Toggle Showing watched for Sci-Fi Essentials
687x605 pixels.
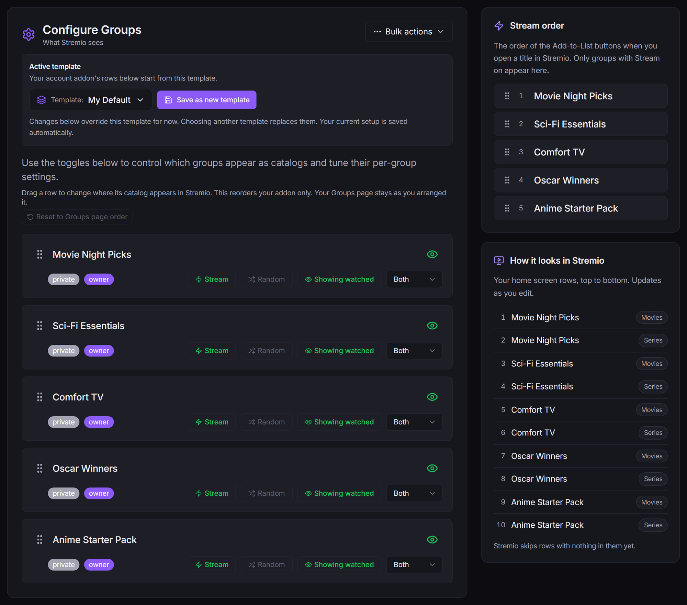click(x=339, y=351)
